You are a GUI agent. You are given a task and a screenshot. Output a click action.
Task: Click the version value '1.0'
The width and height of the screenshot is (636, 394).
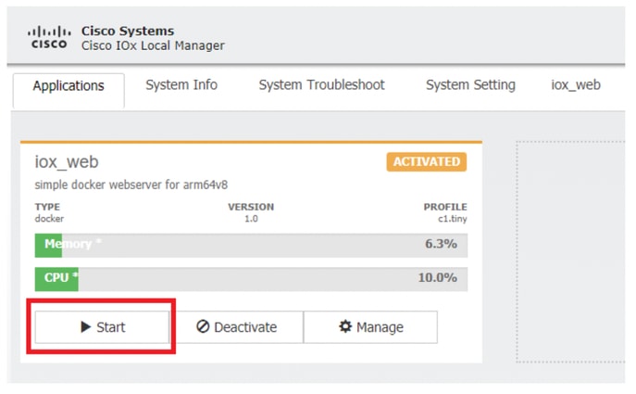(x=251, y=219)
